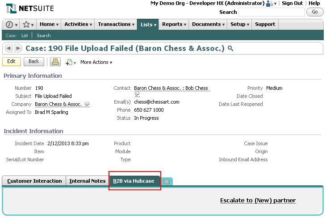The width and height of the screenshot is (326, 218).
Task: Click comment icon next to Company Baron Chess
Action: tap(87, 104)
